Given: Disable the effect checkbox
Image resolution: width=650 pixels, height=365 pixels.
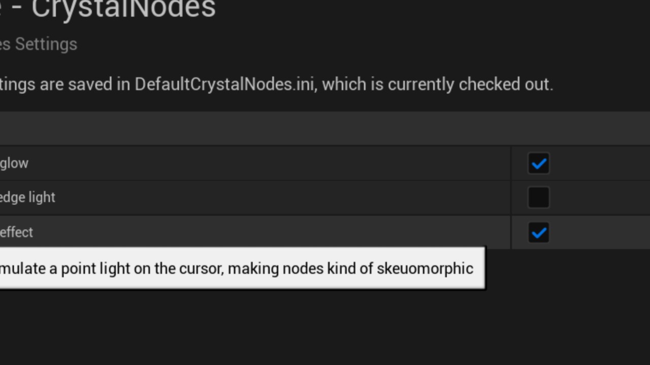Looking at the screenshot, I should 538,233.
